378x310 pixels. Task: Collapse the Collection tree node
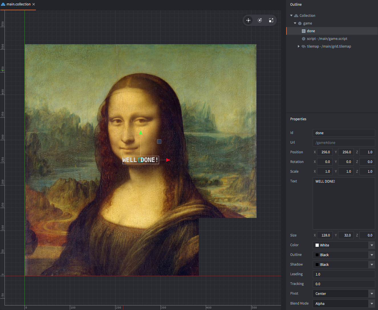click(291, 16)
